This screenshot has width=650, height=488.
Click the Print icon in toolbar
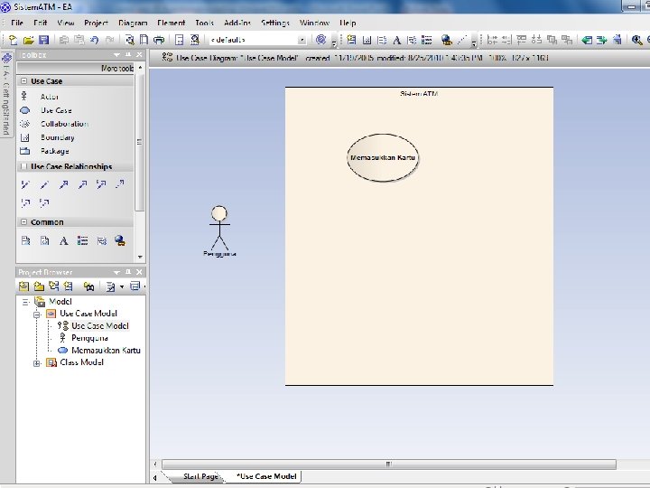(159, 40)
